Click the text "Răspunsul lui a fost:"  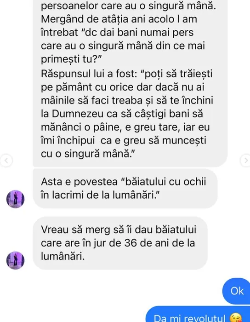pos(89,74)
